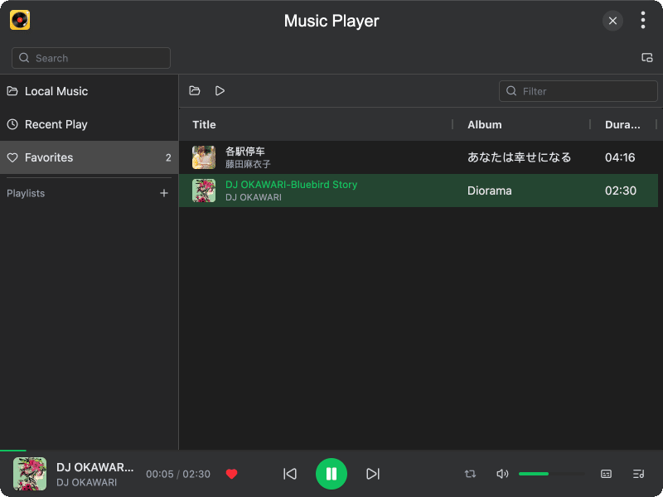Click the Favorites count badge 2

168,157
